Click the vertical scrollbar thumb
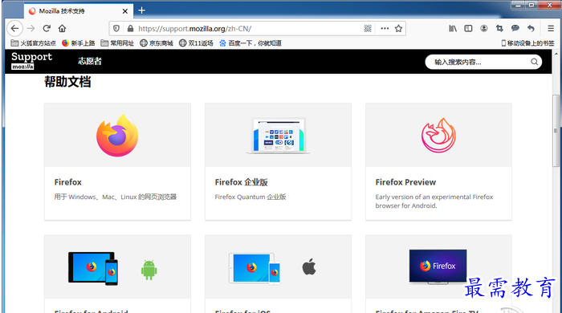Viewport: 562px width, 313px height. pyautogui.click(x=556, y=130)
